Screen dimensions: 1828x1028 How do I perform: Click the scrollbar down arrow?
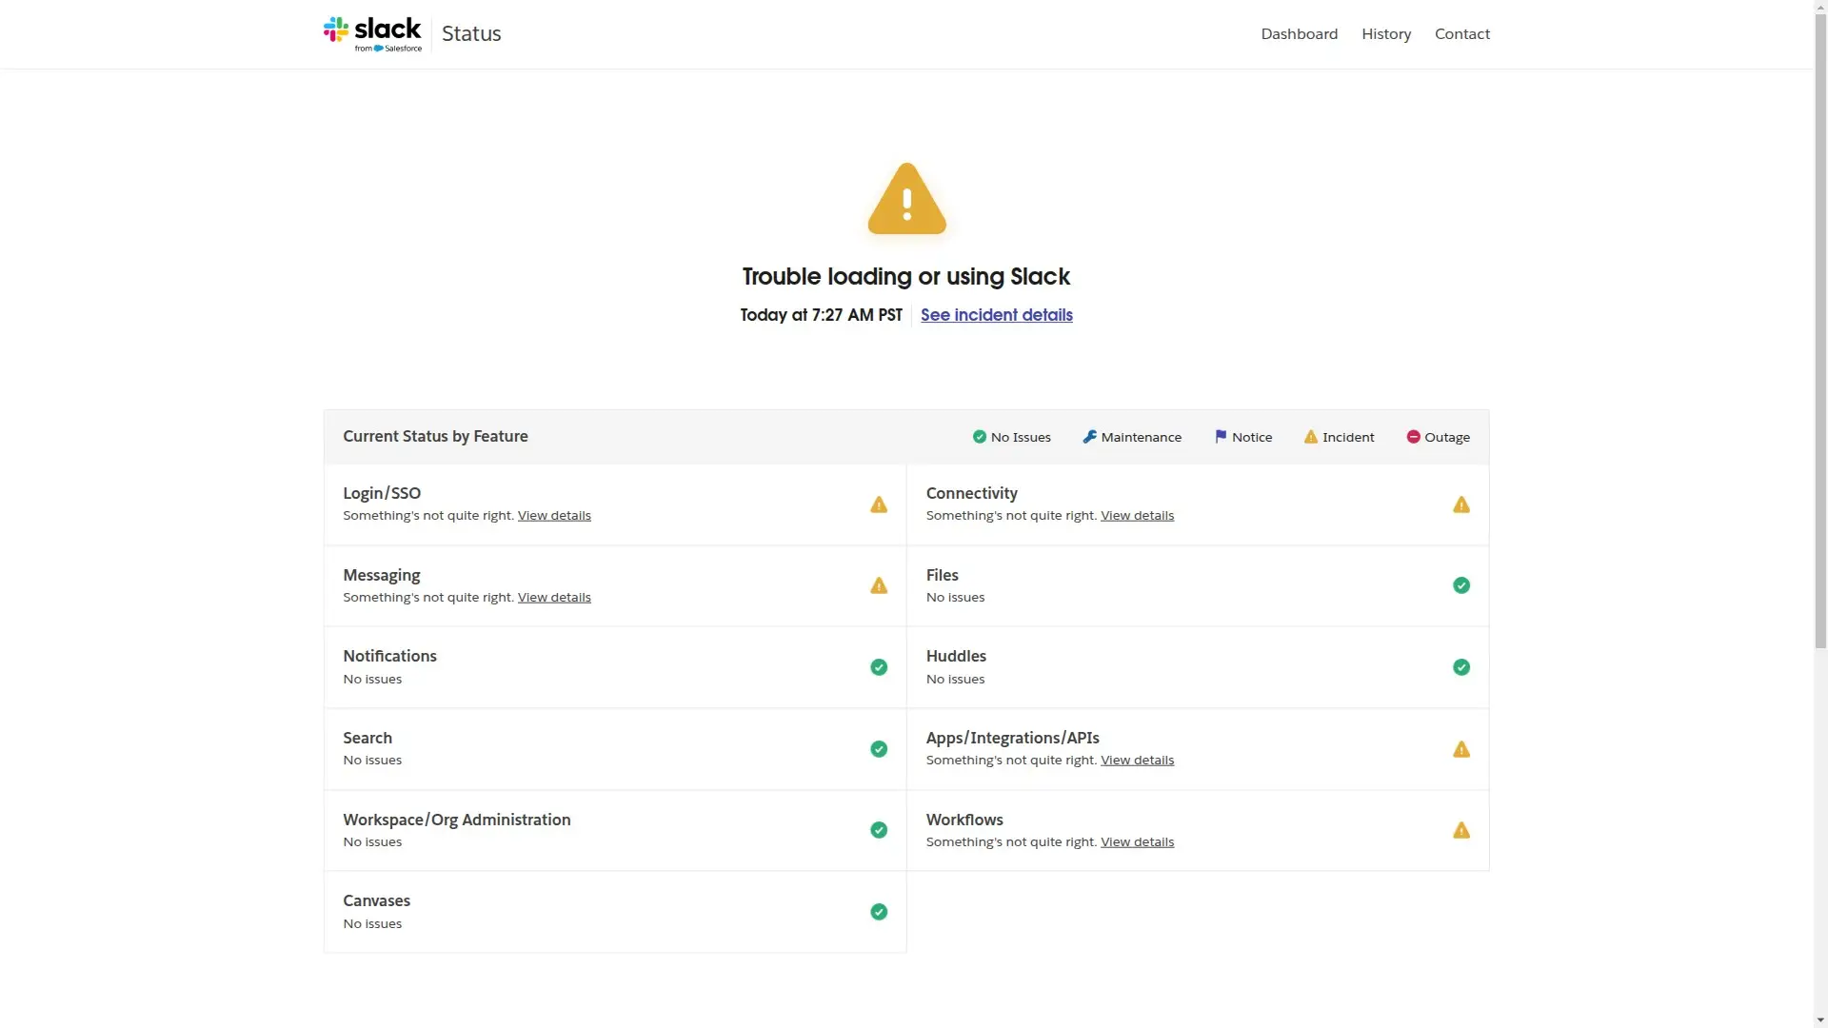[1820, 1021]
